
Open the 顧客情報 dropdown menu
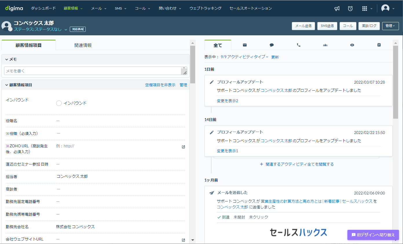pyautogui.click(x=73, y=8)
